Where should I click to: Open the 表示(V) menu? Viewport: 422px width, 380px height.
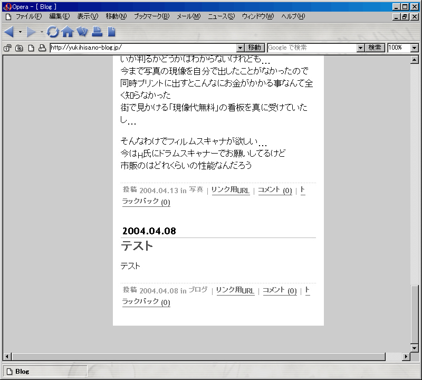pyautogui.click(x=88, y=16)
